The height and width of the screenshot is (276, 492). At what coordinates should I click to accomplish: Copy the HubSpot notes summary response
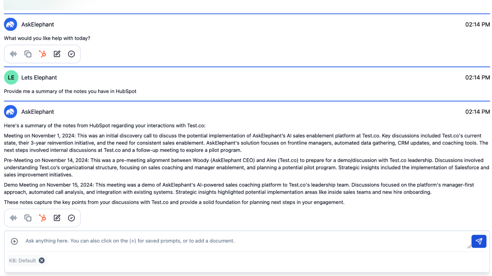(x=28, y=218)
